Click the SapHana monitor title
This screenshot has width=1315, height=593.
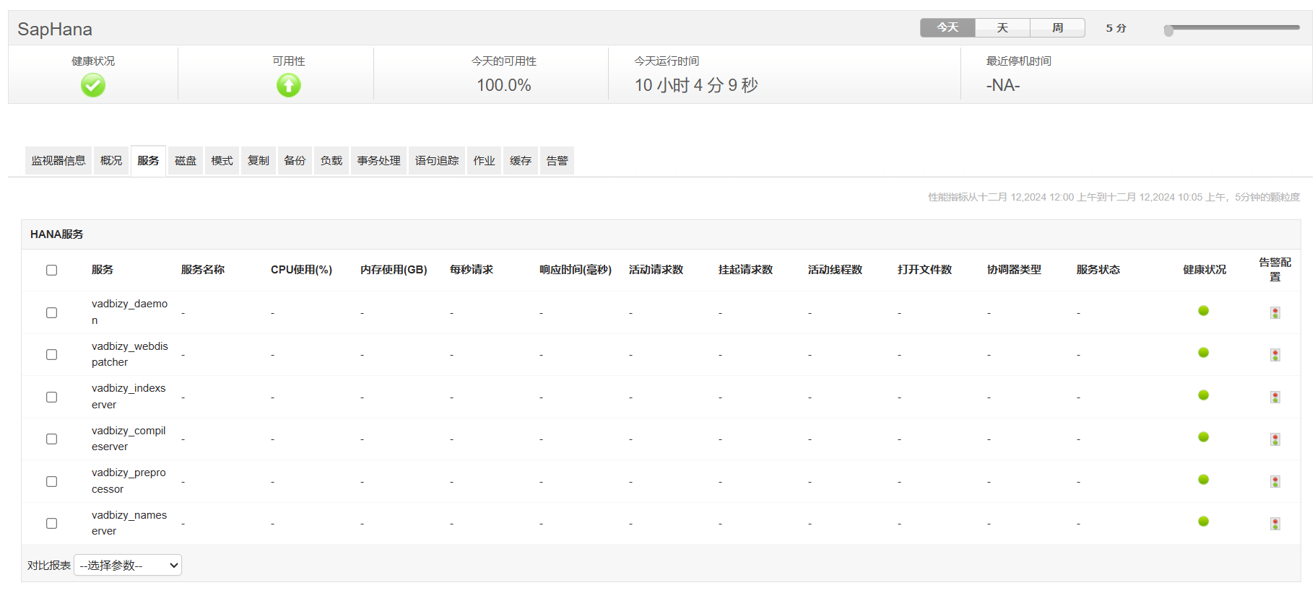point(55,29)
